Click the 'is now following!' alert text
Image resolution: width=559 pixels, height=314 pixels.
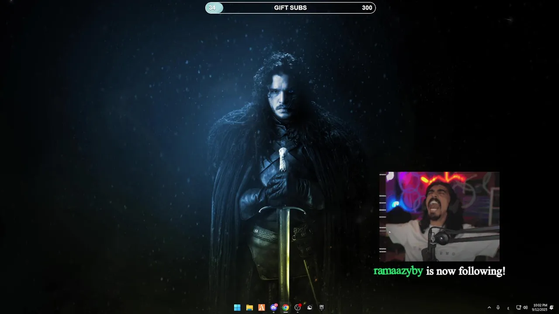[466, 271]
